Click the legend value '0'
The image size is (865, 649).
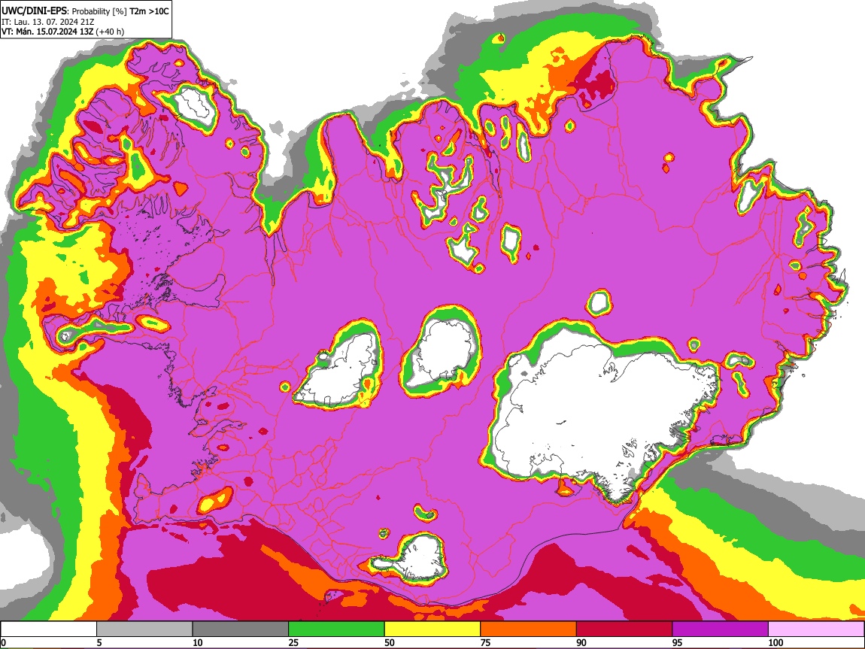pyautogui.click(x=3, y=642)
